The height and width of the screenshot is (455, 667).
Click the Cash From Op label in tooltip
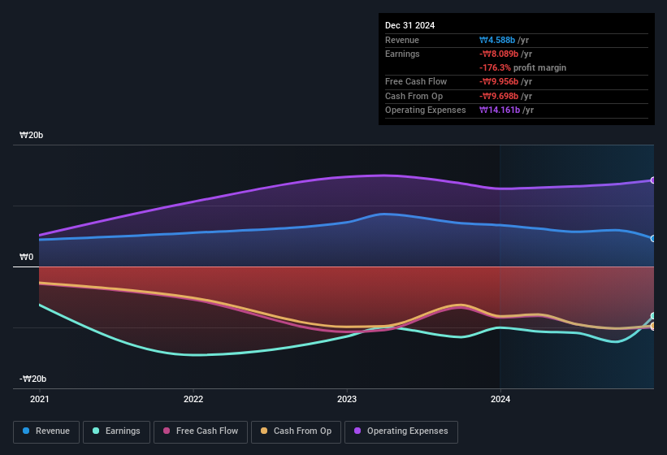click(x=414, y=96)
